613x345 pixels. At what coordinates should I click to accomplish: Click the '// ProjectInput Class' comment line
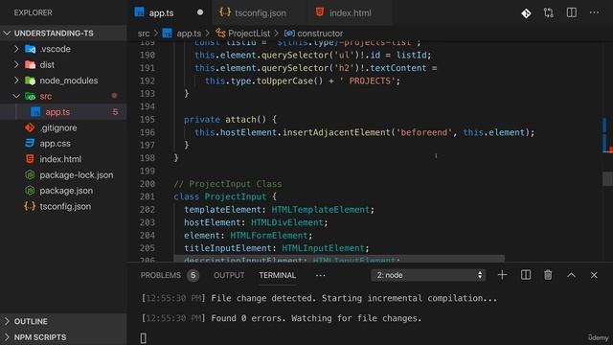[228, 184]
